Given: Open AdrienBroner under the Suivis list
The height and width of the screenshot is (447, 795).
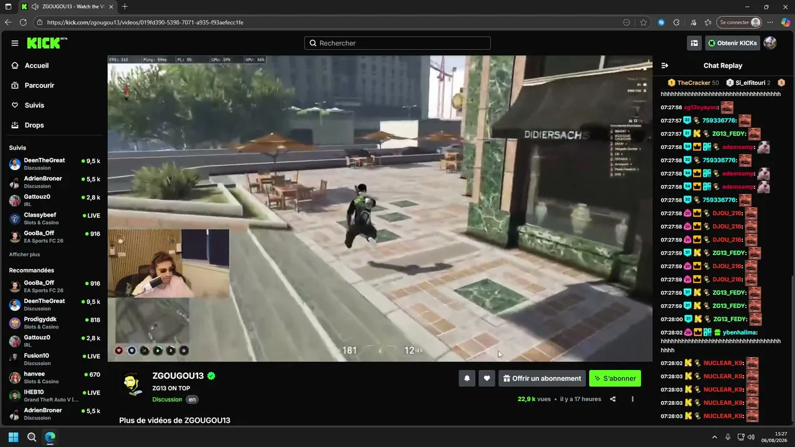Looking at the screenshot, I should (54, 182).
